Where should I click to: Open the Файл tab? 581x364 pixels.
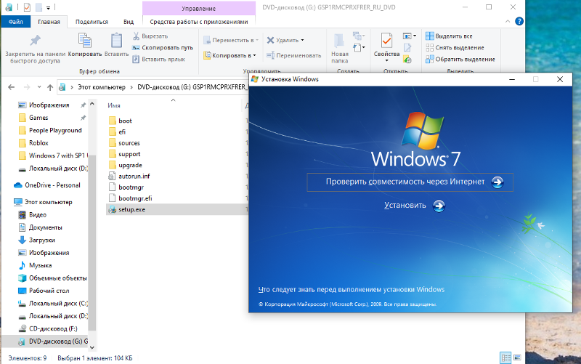click(15, 22)
